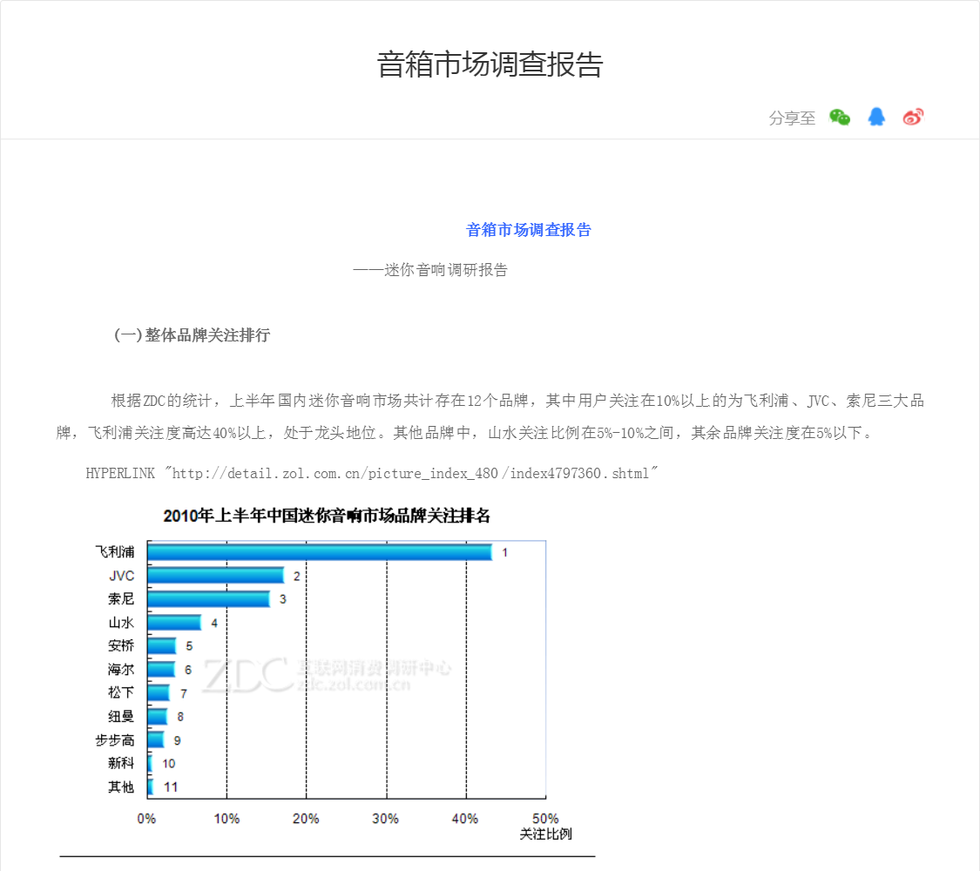980x871 pixels.
Task: Select the 飞利浦 bar in the chart
Action: [x=319, y=552]
